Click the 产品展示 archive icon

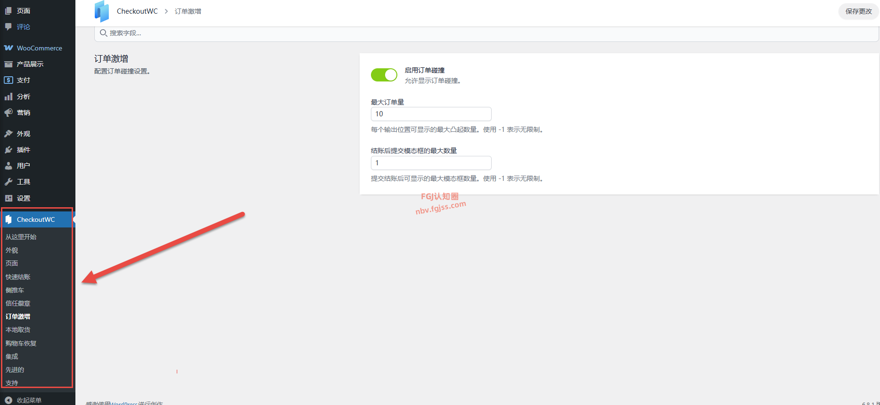tap(8, 64)
